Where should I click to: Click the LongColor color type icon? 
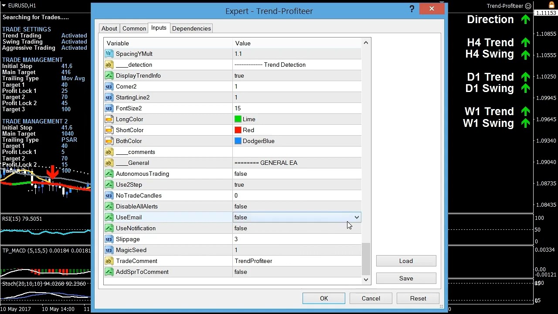pyautogui.click(x=109, y=119)
